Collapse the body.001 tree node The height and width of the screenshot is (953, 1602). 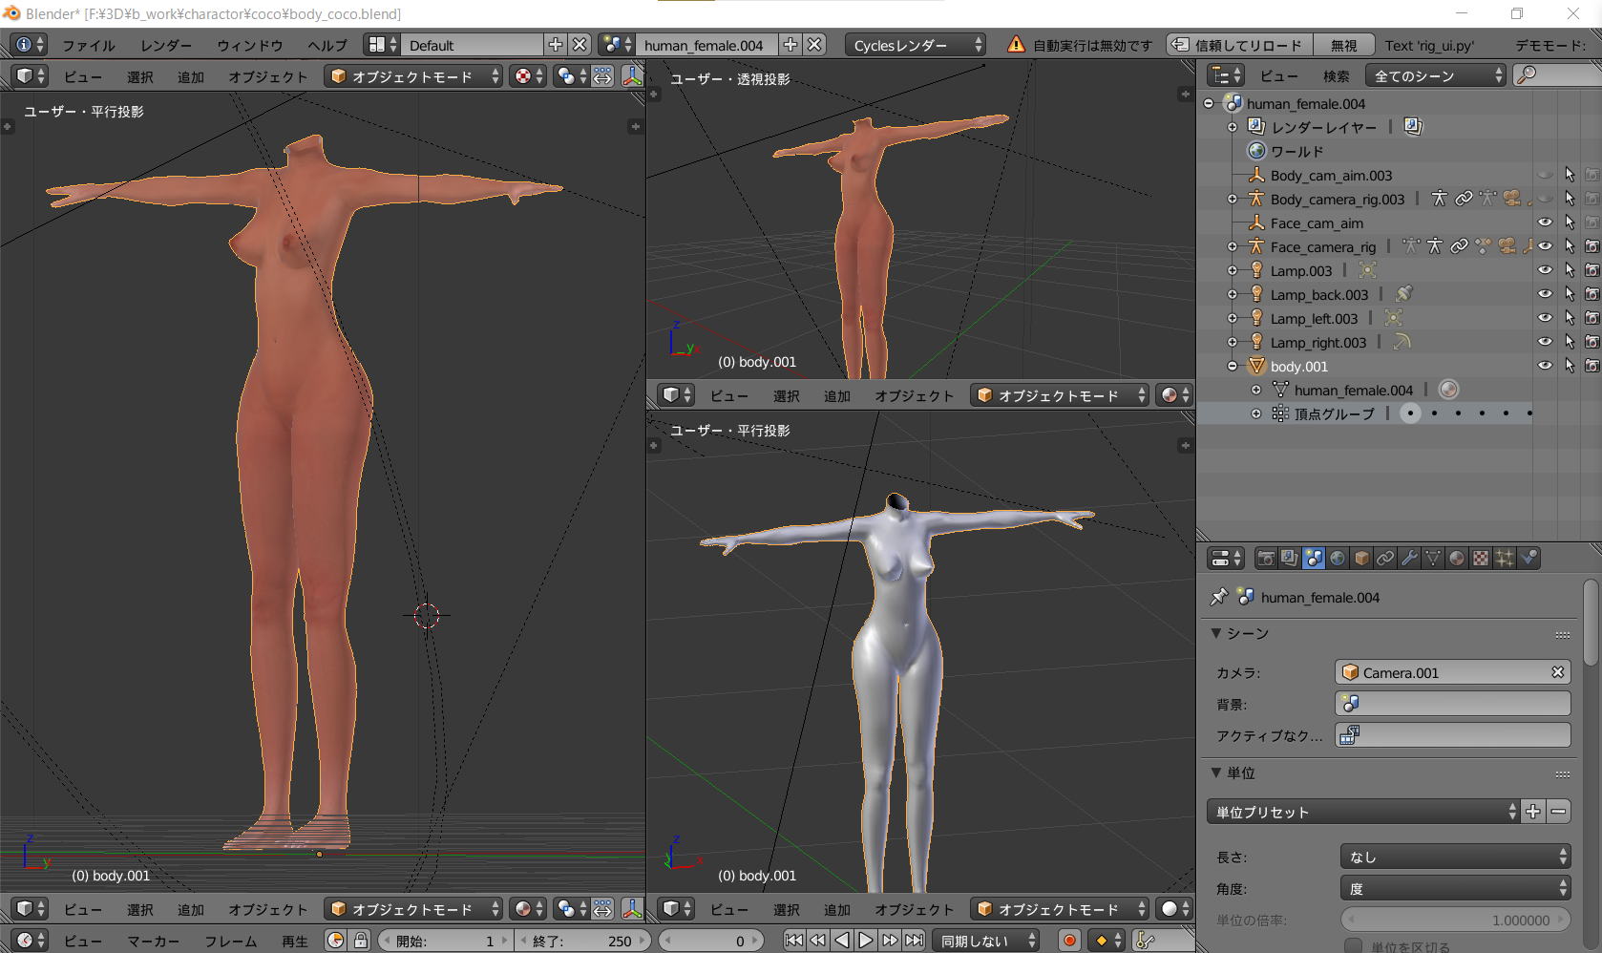click(x=1233, y=366)
